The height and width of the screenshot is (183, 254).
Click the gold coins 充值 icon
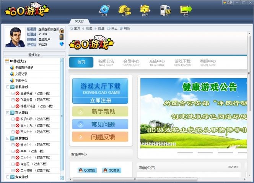(x=125, y=11)
